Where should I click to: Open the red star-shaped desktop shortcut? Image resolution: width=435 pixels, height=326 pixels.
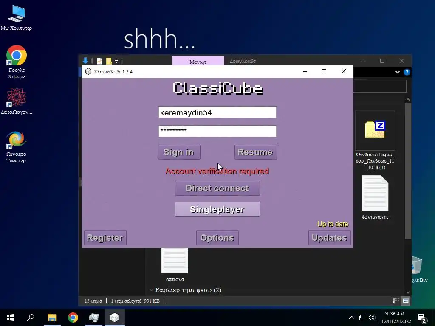pyautogui.click(x=17, y=101)
